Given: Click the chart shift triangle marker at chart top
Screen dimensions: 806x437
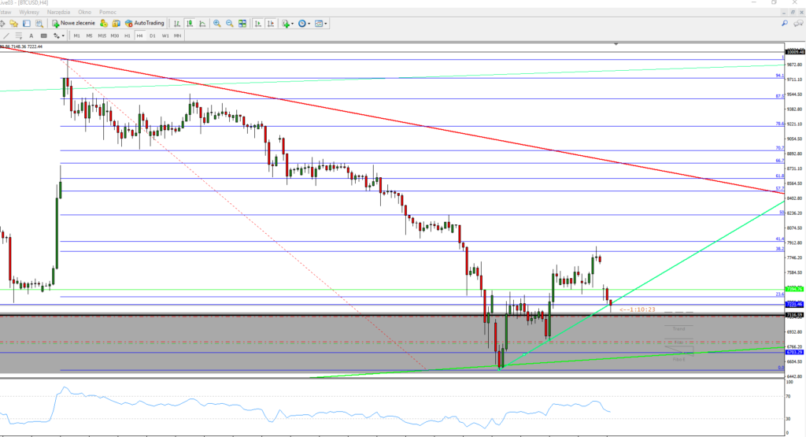Looking at the screenshot, I should 616,44.
